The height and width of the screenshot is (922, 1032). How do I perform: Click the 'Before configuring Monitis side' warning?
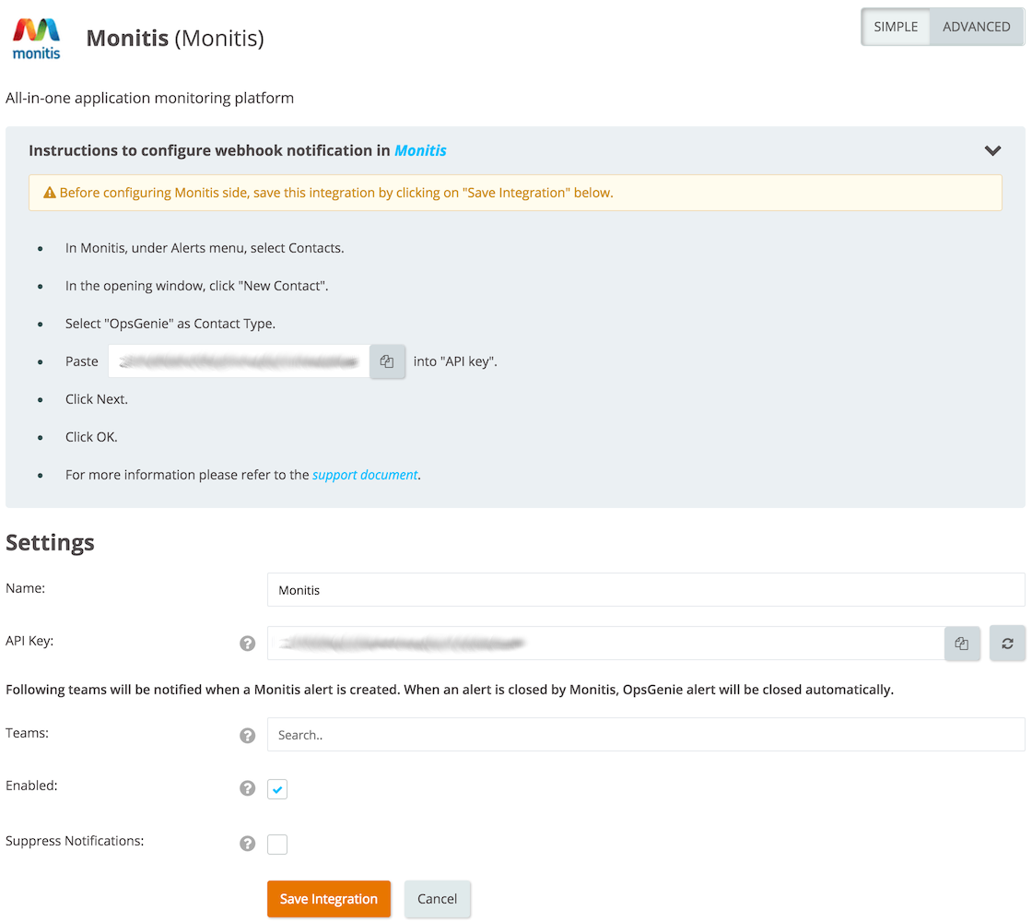pyautogui.click(x=335, y=193)
